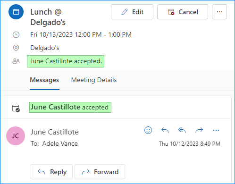Click the Forward button at bottom
Image resolution: width=235 pixels, height=184 pixels.
click(100, 172)
